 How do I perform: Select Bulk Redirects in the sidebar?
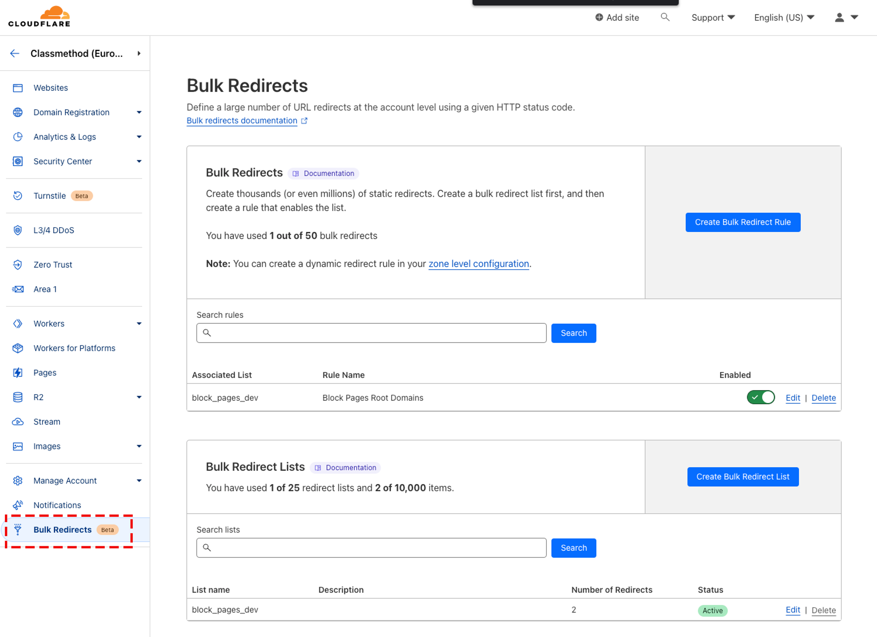pos(62,529)
